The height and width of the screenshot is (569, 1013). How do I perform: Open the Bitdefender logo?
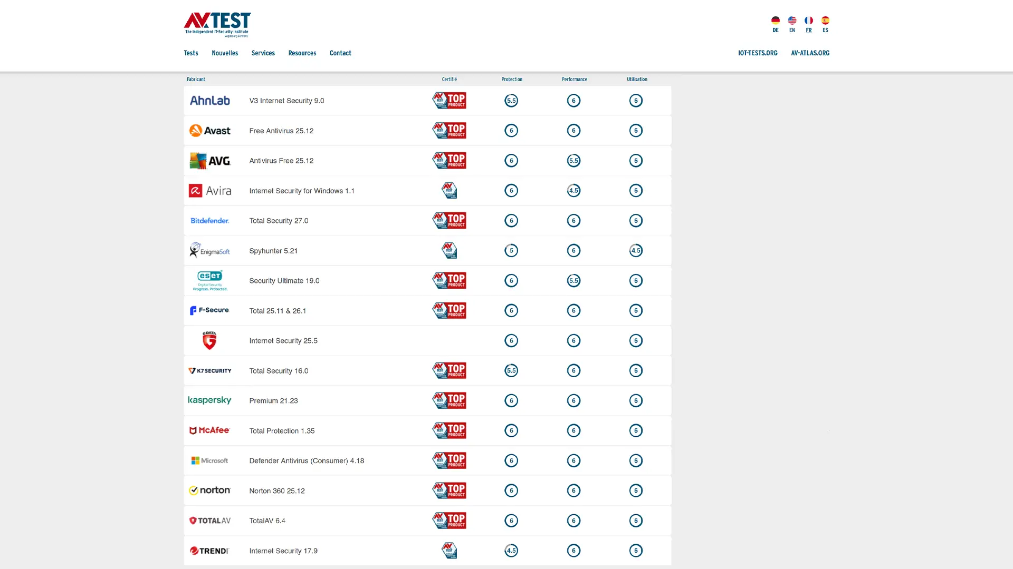pyautogui.click(x=209, y=221)
